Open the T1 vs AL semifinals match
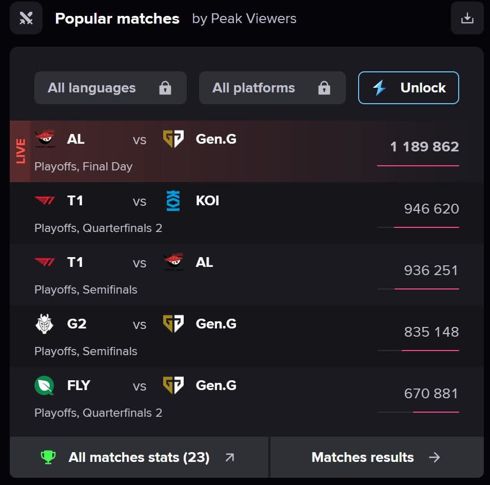The width and height of the screenshot is (490, 485). (205, 275)
